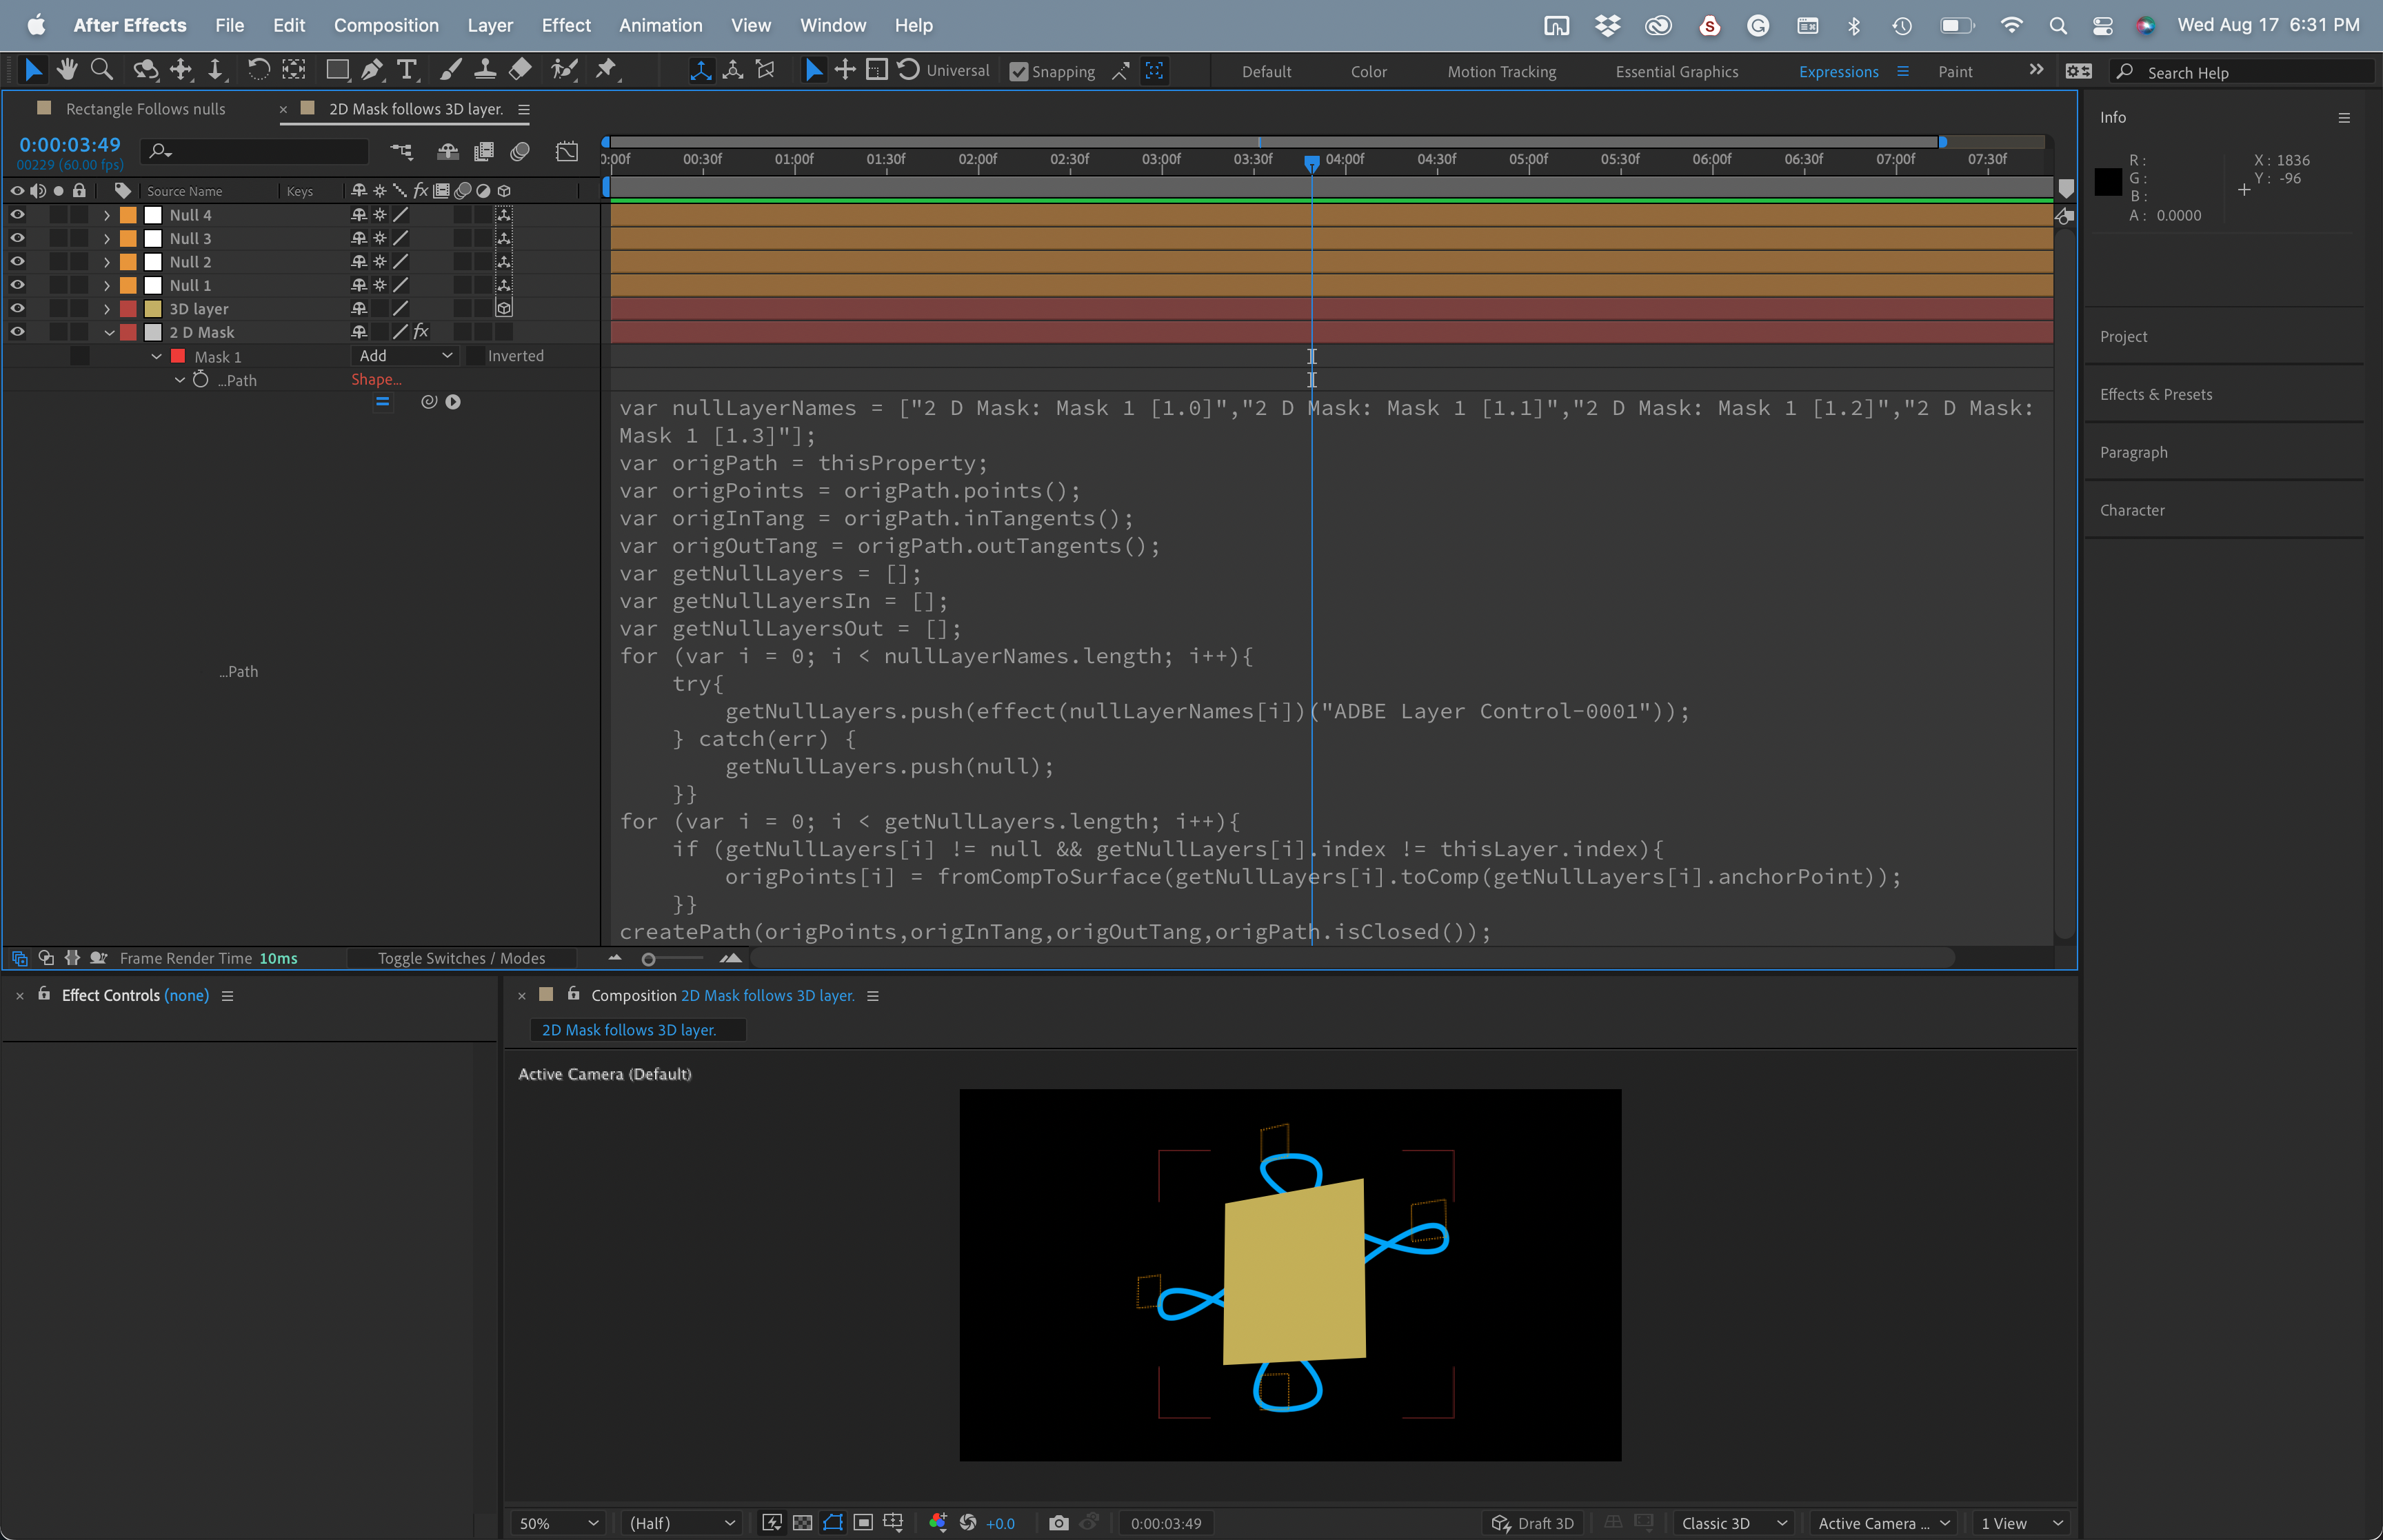
Task: Click the Mask 1 color swatch
Action: click(x=178, y=355)
